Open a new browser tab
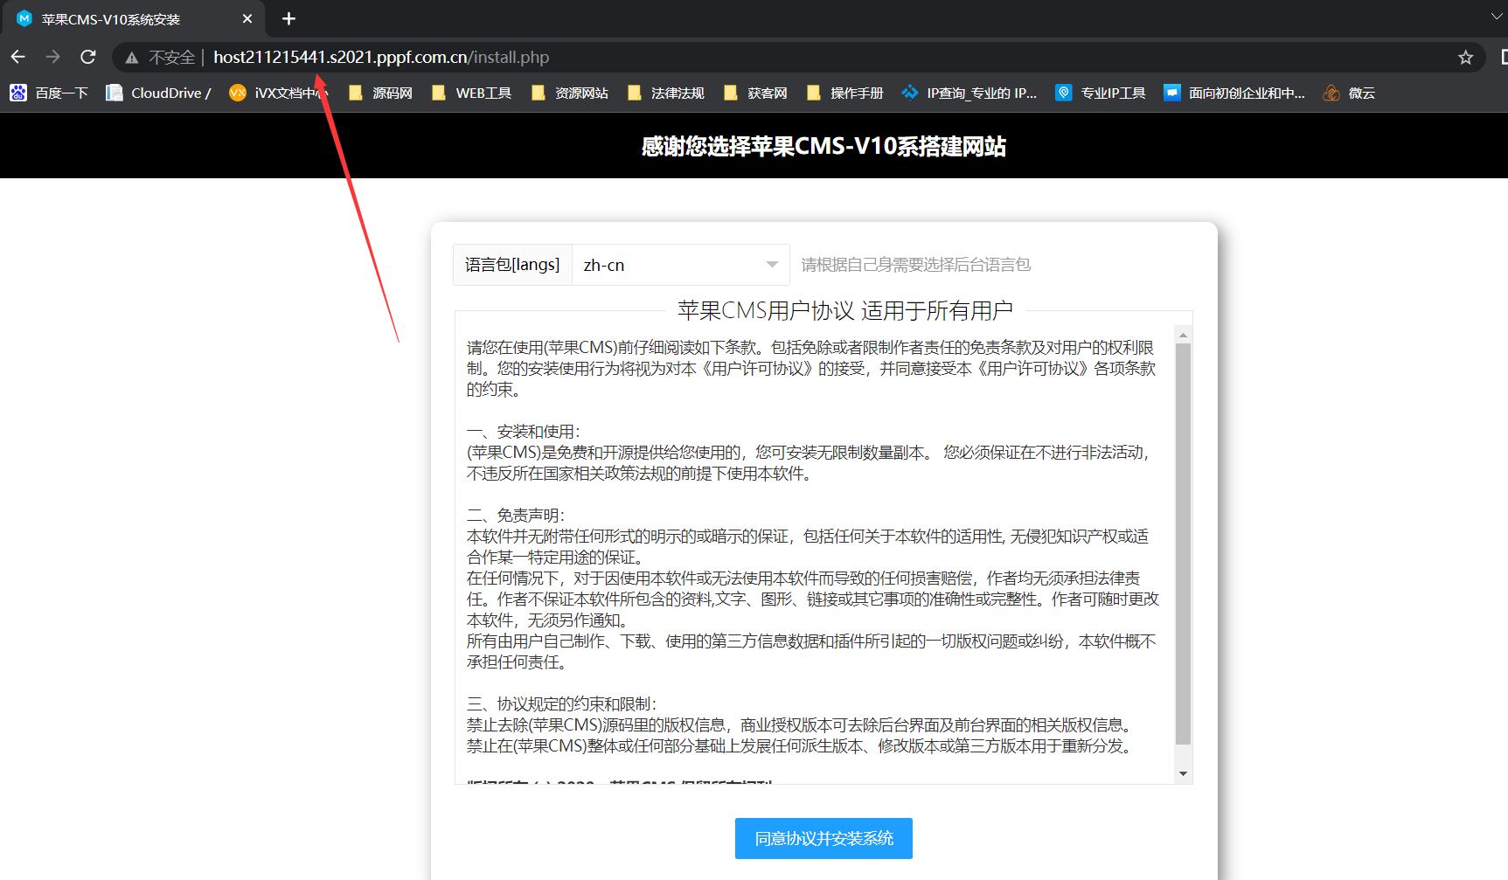Image resolution: width=1508 pixels, height=880 pixels. click(x=288, y=18)
